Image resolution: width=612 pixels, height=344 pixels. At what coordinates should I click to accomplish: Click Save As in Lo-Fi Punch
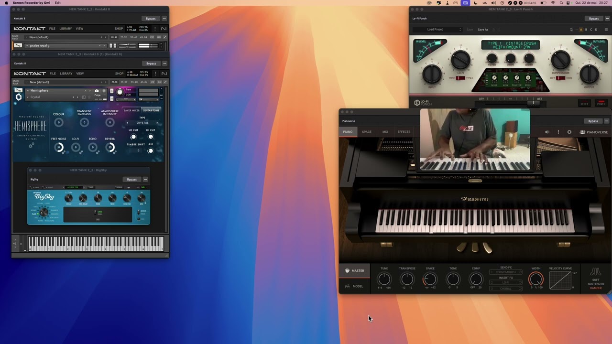[x=483, y=30]
